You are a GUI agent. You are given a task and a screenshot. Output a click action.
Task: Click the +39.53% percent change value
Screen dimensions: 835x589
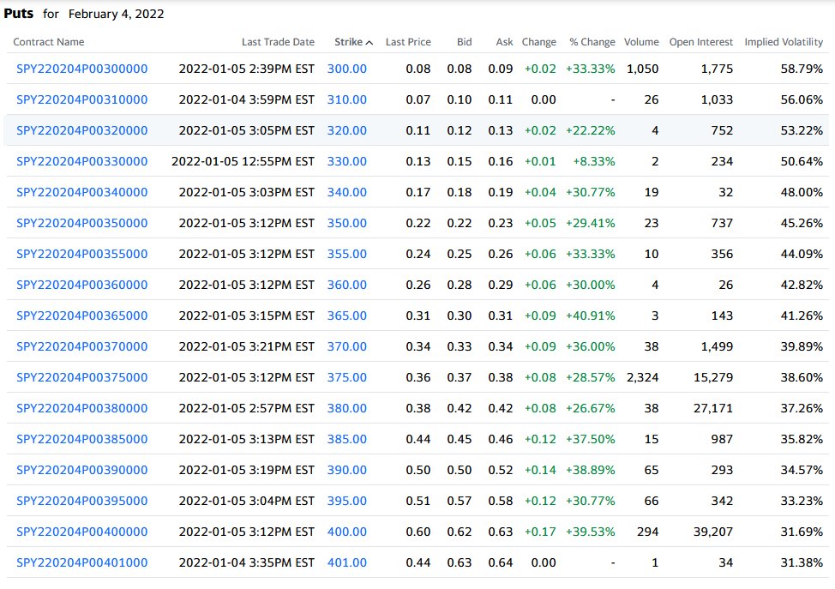591,532
